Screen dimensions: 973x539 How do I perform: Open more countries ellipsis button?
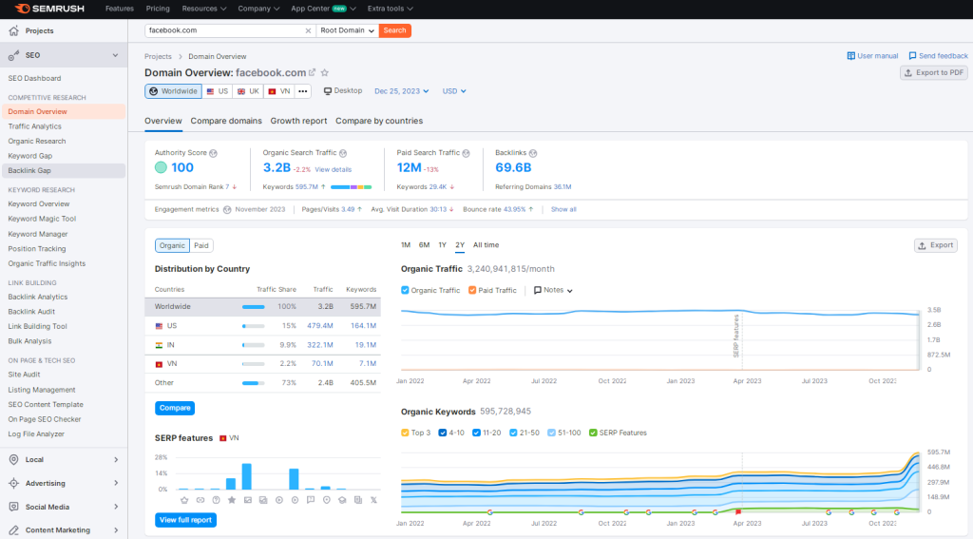tap(303, 91)
